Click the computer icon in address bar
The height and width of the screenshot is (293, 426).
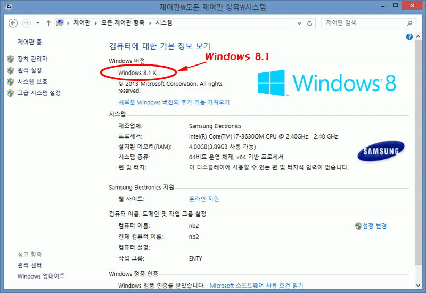[60, 23]
